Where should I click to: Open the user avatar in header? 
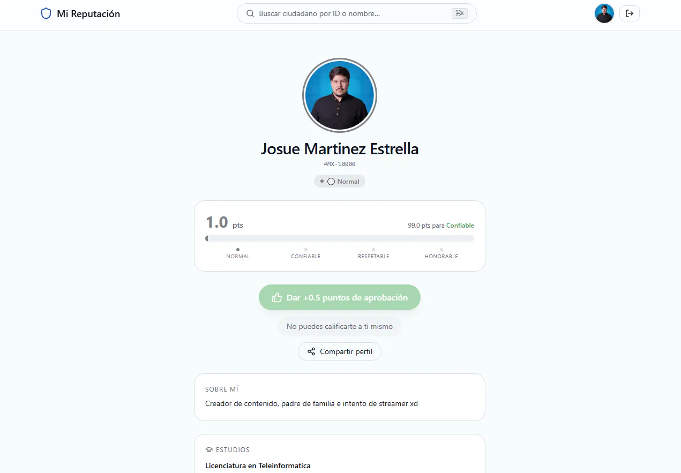(604, 13)
